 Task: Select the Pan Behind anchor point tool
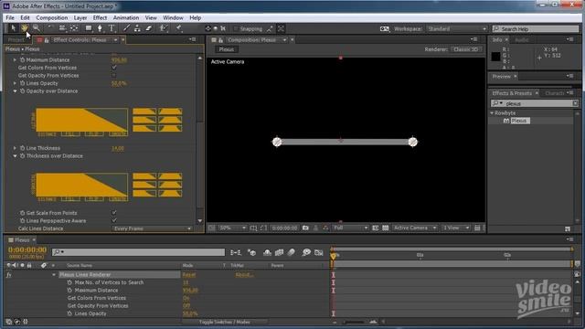tap(74, 28)
